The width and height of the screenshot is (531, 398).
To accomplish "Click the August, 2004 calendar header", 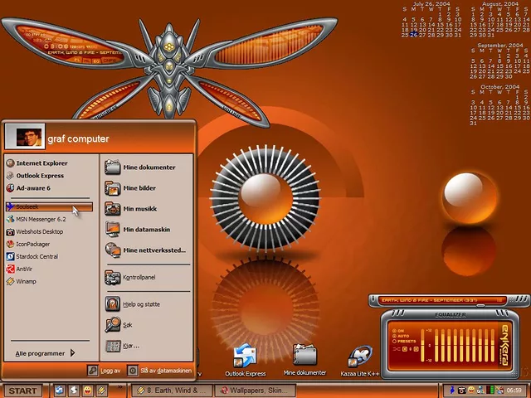I will tap(500, 4).
